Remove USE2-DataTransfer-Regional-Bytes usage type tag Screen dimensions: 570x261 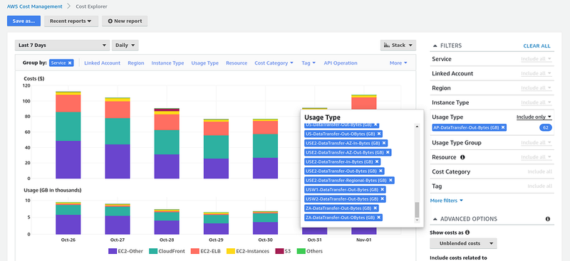coord(390,181)
